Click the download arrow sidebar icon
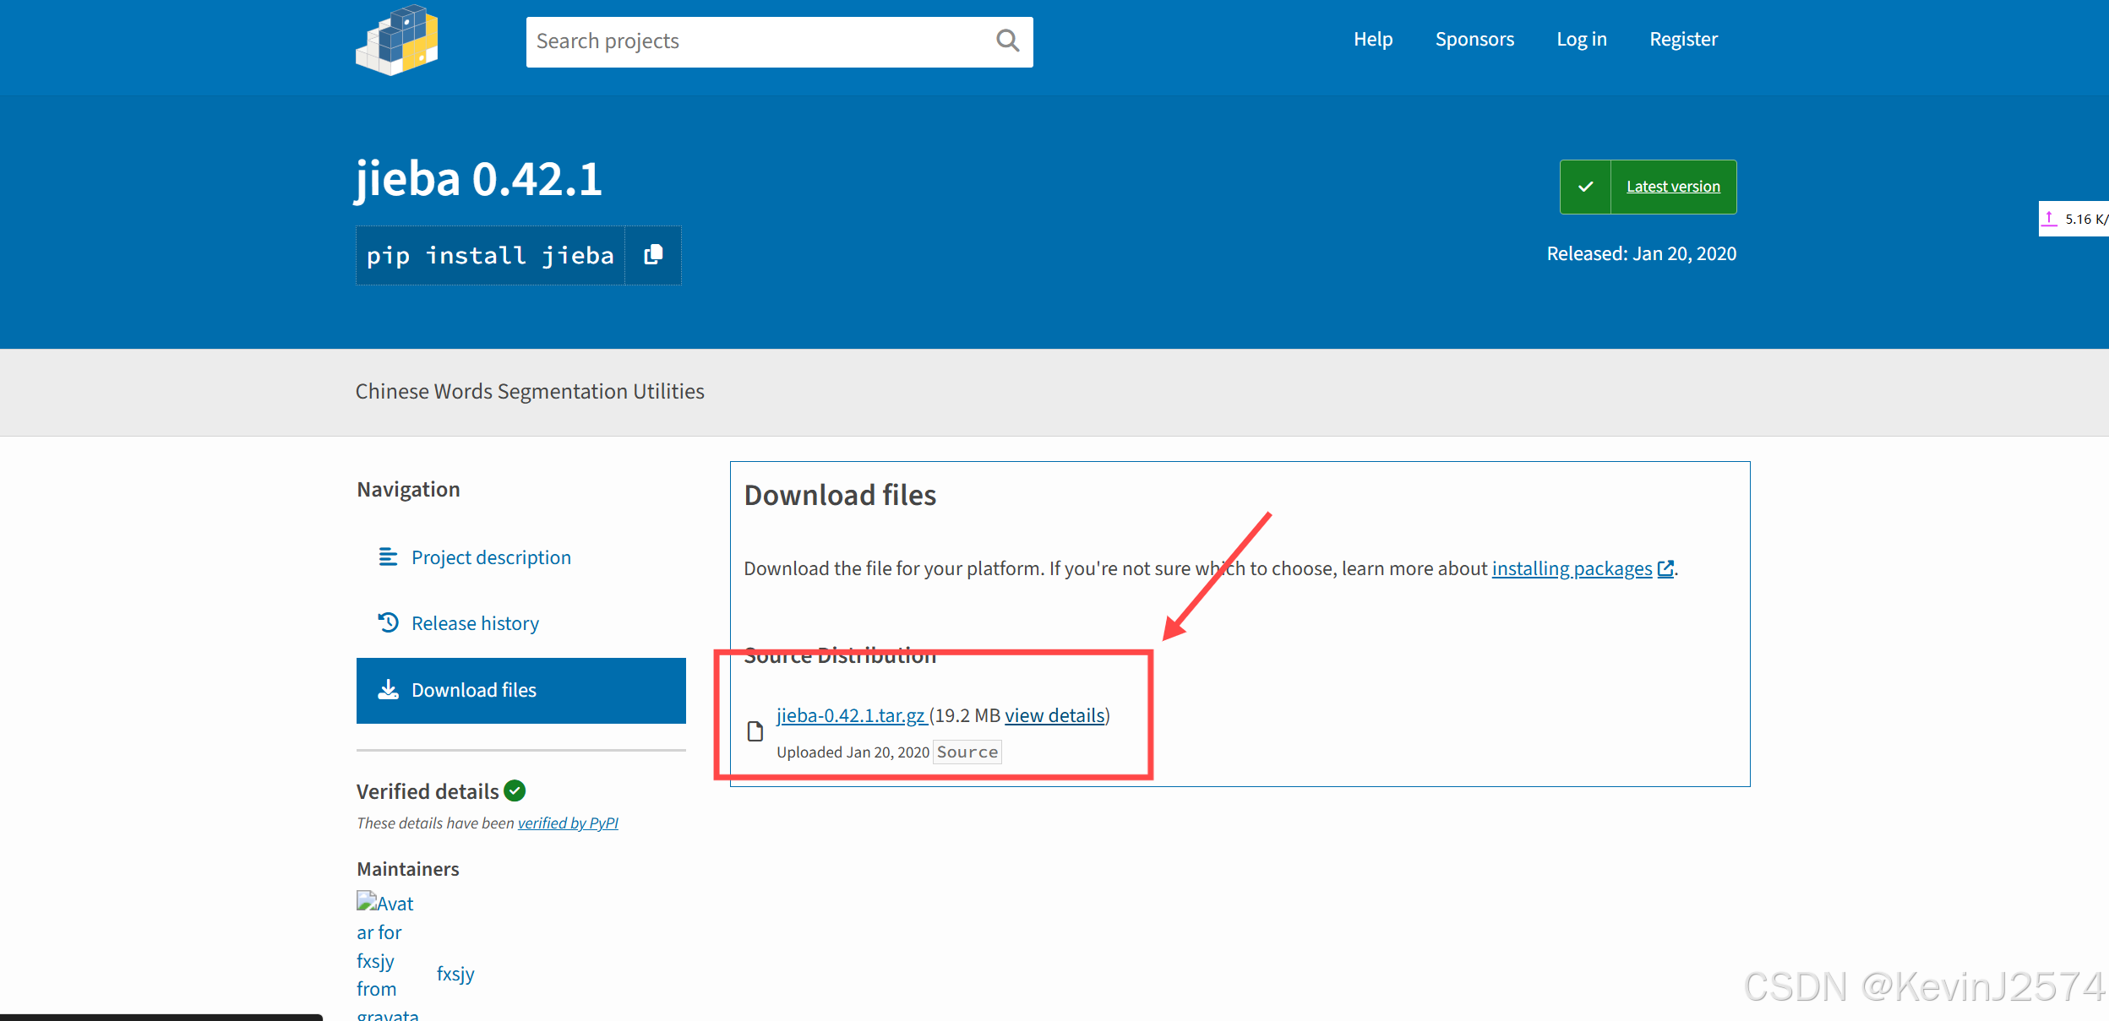Viewport: 2109px width, 1021px height. pyautogui.click(x=388, y=690)
